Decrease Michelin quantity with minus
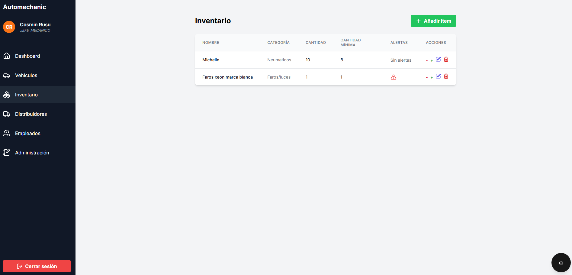Image resolution: width=572 pixels, height=275 pixels. click(x=427, y=61)
